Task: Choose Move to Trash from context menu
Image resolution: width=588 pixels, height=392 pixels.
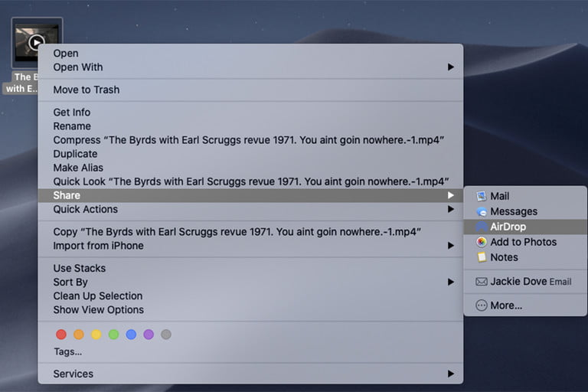Action: pyautogui.click(x=86, y=90)
